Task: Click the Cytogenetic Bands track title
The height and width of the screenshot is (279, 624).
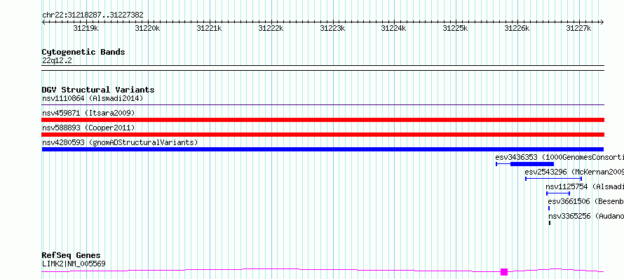Action: click(x=83, y=52)
